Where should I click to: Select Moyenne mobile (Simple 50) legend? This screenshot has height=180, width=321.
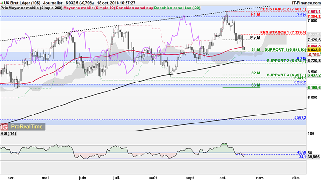coord(89,8)
